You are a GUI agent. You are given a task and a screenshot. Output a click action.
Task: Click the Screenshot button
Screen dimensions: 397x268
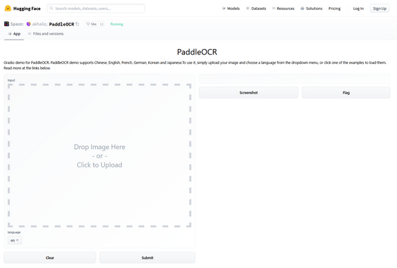coord(249,93)
